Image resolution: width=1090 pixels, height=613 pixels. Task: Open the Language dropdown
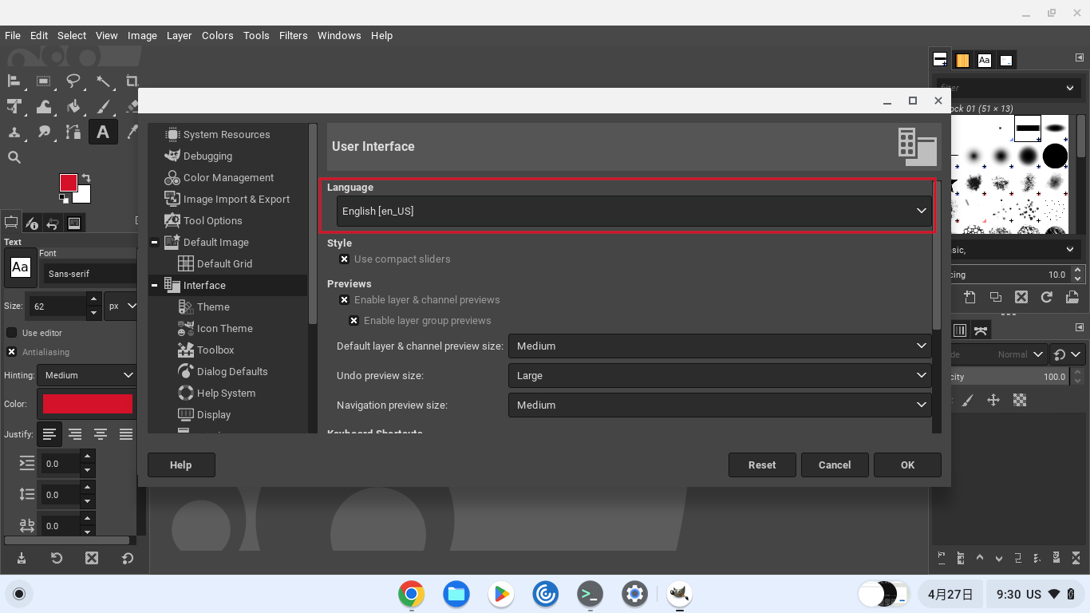pos(634,212)
